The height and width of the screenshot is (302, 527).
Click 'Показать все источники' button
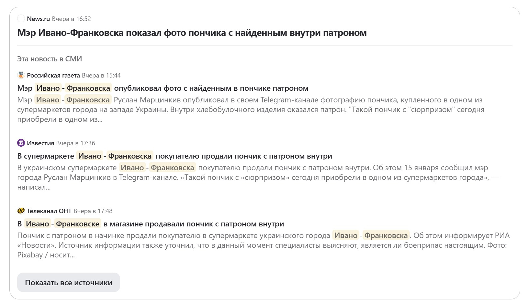click(x=69, y=282)
